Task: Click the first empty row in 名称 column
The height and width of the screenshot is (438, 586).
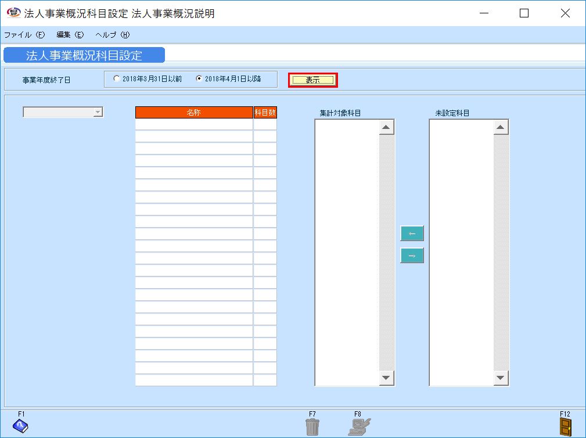Action: 194,124
